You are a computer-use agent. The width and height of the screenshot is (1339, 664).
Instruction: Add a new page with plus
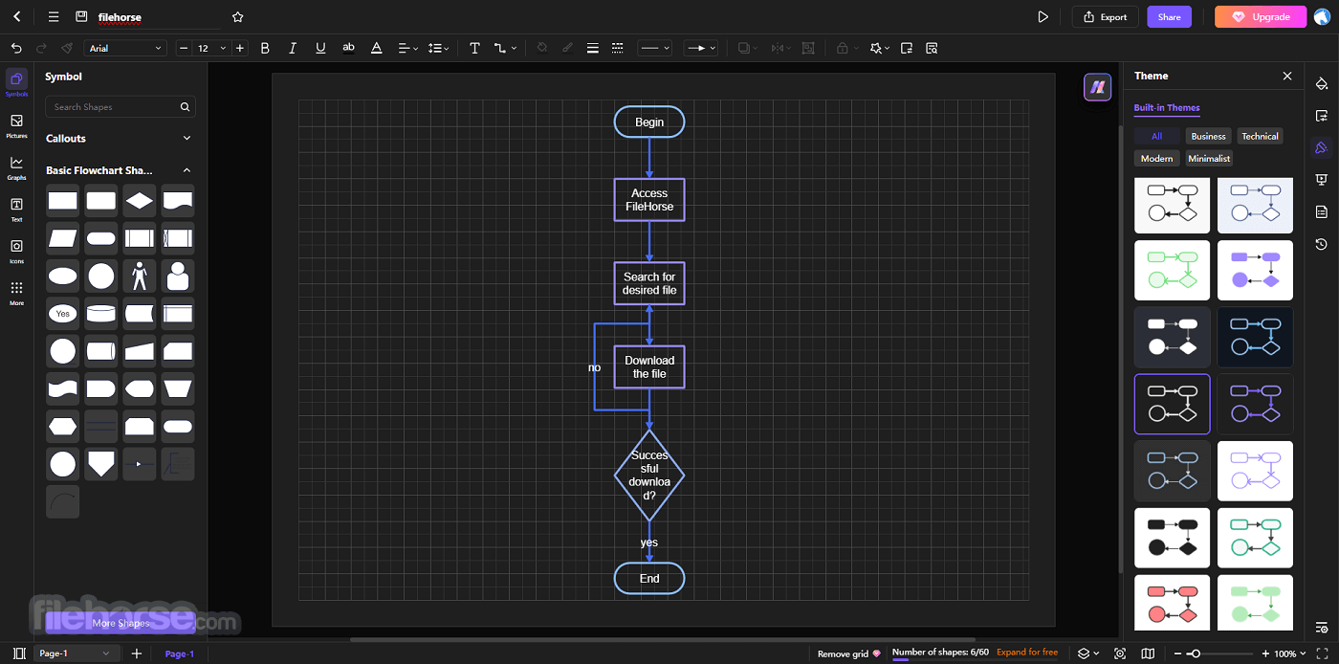click(x=136, y=653)
